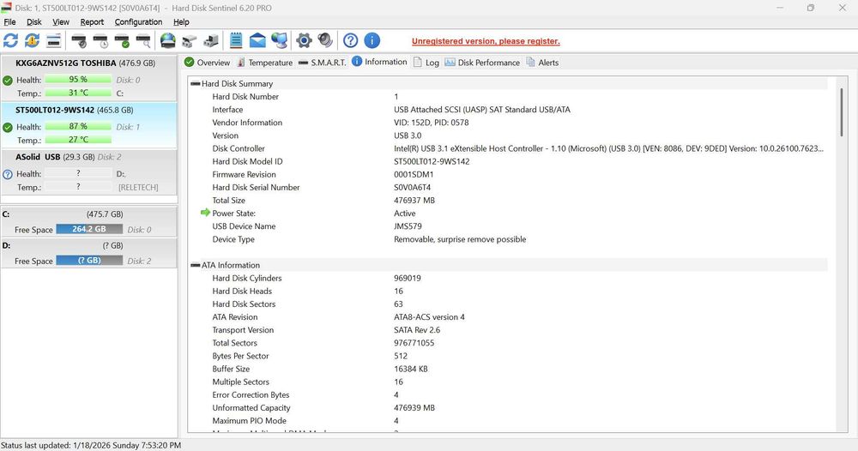
Task: Click the disk with green checkmark icon
Action: 122,40
